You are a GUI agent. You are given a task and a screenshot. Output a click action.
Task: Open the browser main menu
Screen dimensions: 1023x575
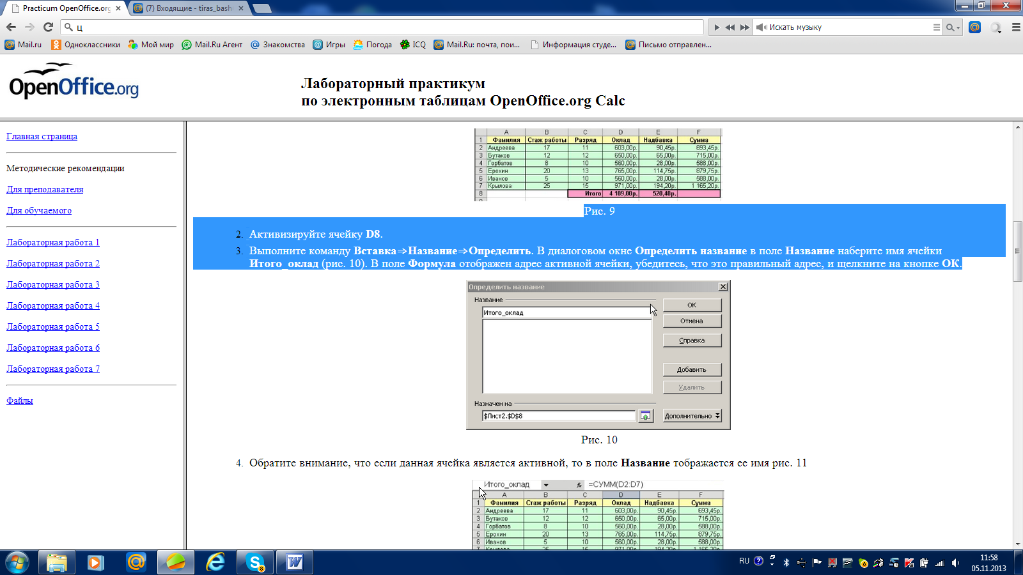(1016, 27)
